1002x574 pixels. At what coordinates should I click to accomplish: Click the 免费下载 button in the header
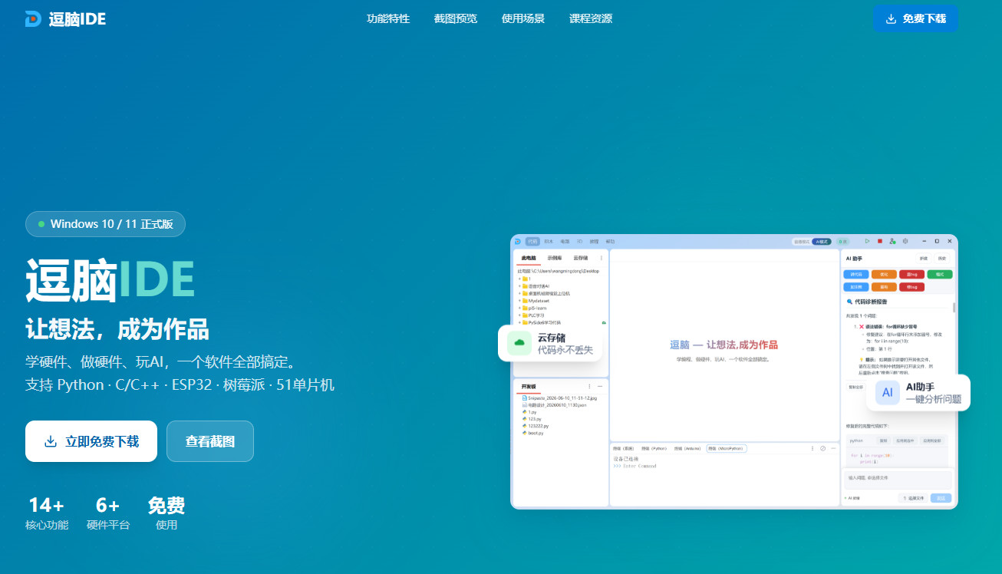coord(915,18)
